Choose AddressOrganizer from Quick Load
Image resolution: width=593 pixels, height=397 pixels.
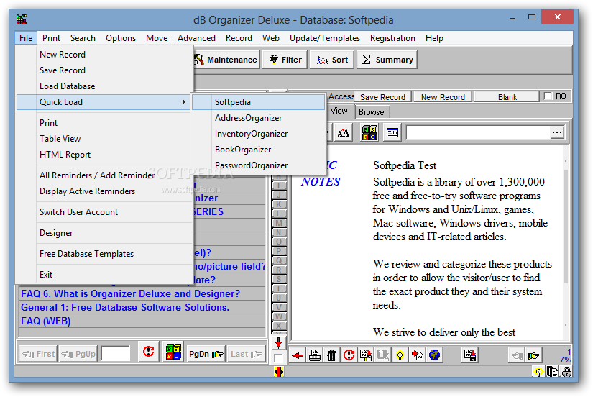coord(259,118)
